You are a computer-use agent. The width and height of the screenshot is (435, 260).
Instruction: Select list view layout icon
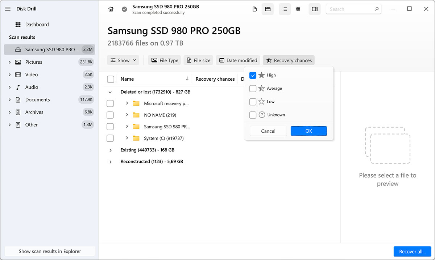coord(285,9)
